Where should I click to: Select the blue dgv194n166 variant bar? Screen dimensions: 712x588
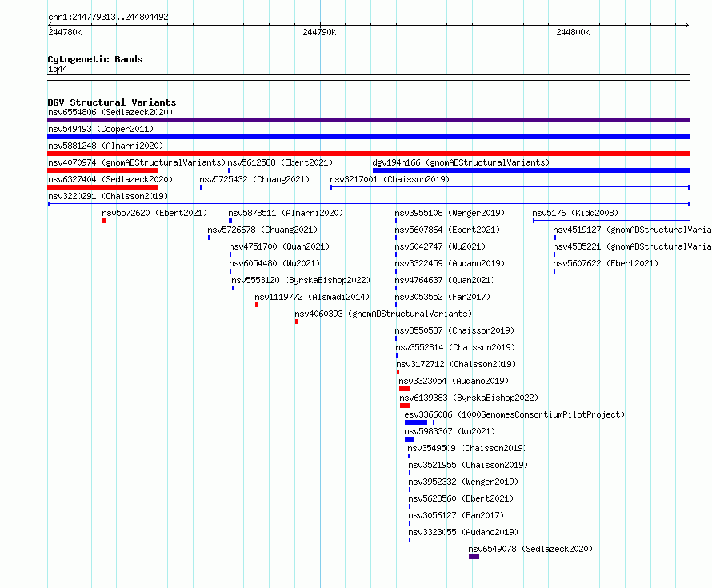pyautogui.click(x=531, y=170)
